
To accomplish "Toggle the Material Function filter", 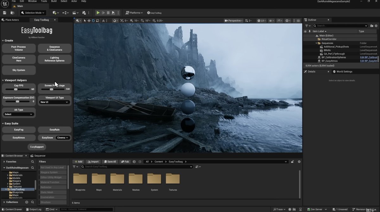I will (x=52, y=182).
